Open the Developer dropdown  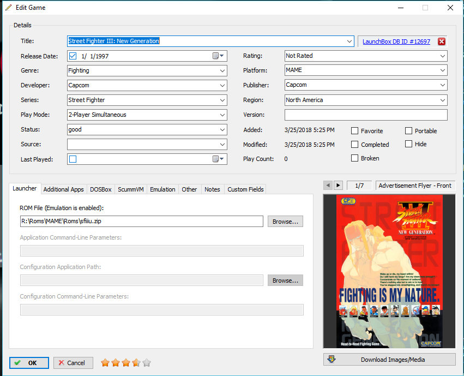click(222, 86)
